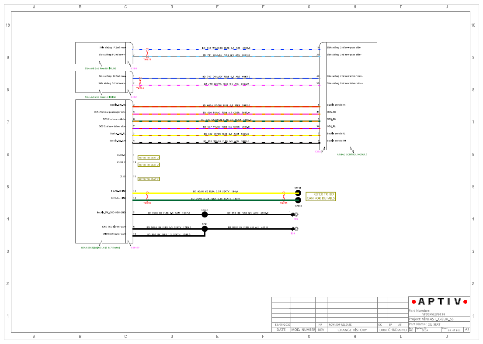The image size is (483, 344).
Task: Select the TW224 twisted pair marker
Action: coord(140,82)
